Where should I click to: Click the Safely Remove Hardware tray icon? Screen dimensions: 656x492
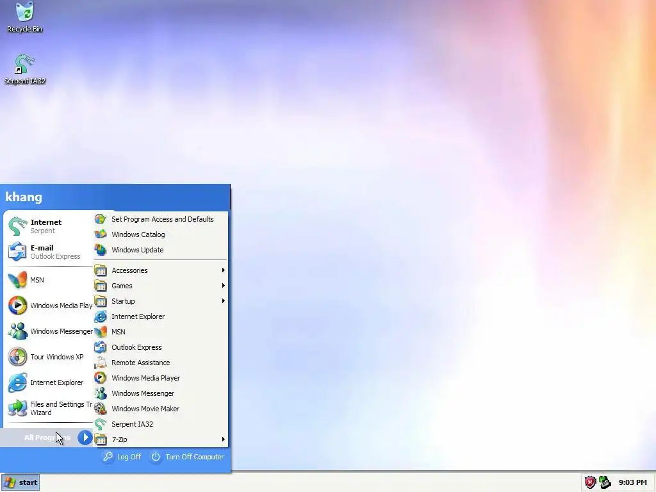(605, 482)
